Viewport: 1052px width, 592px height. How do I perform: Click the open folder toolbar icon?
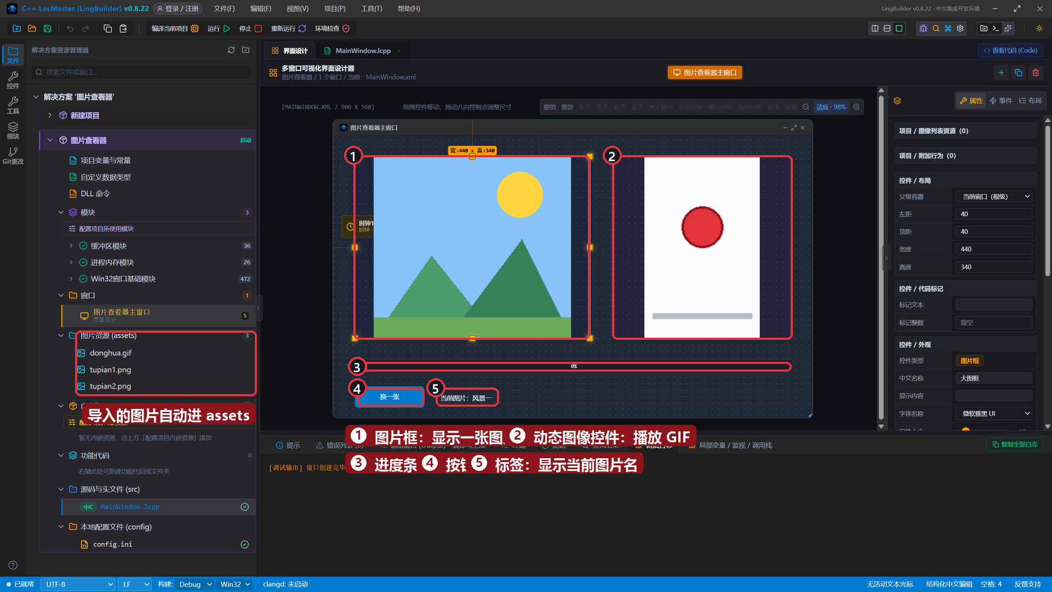pos(32,29)
